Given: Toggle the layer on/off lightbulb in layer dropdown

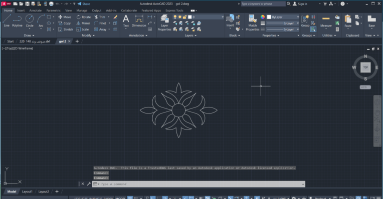Looking at the screenshot, I should click(x=175, y=17).
